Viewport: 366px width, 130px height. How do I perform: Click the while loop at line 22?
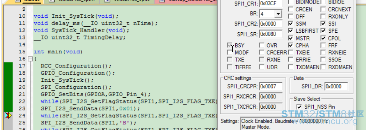129,101
